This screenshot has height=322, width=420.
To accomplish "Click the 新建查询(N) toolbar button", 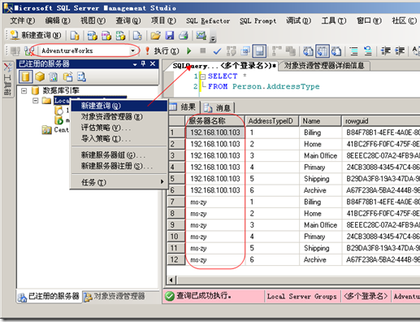I will click(36, 35).
